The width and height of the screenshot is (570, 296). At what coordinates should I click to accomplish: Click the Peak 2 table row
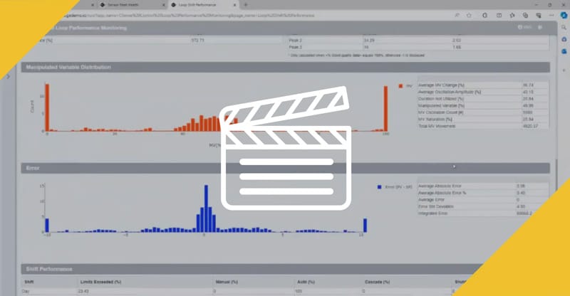coord(418,41)
